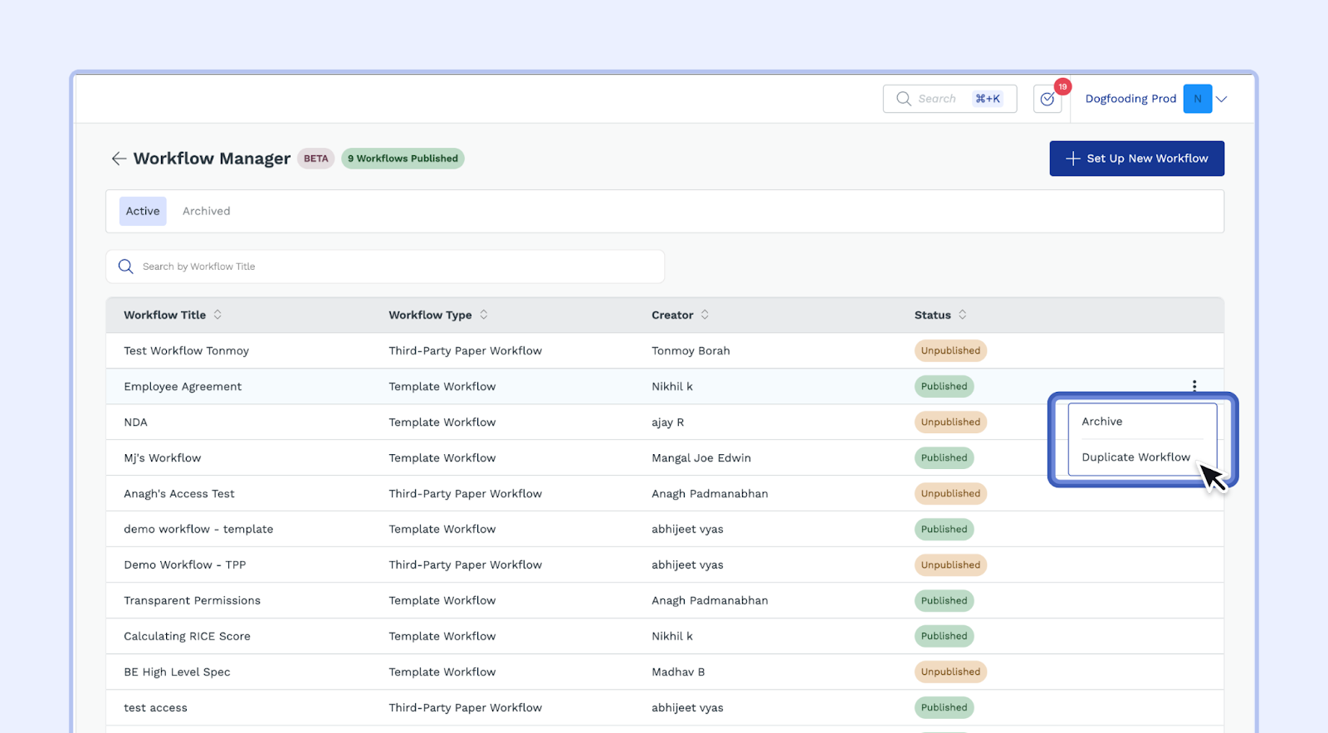Sort by Workflow Title column arrows
The width and height of the screenshot is (1328, 733).
click(217, 315)
